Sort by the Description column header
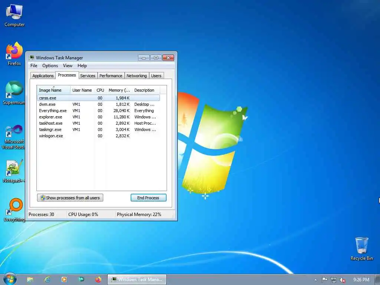 tap(146, 90)
